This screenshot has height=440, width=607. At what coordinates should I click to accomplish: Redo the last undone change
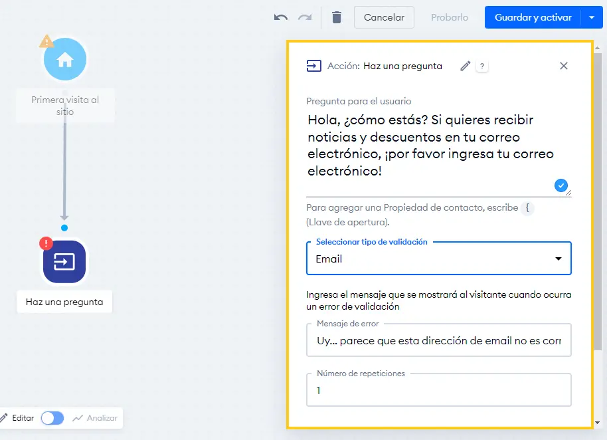tap(305, 17)
